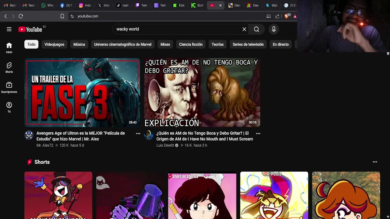The height and width of the screenshot is (219, 390).
Task: Go forward with the browser forward arrow
Action: coord(13,16)
